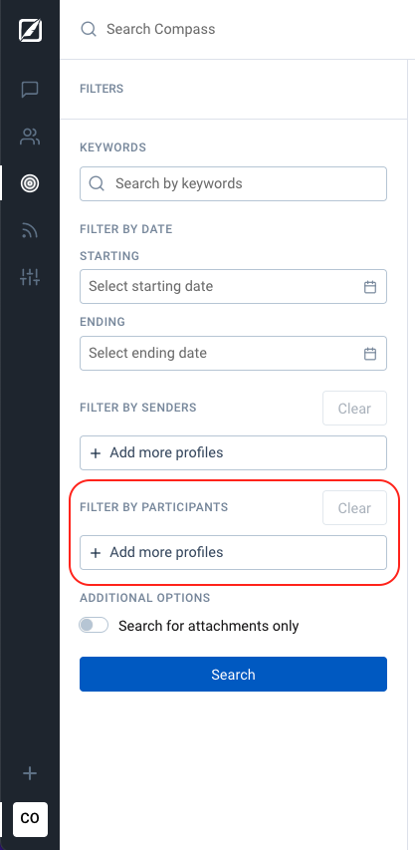Focus the Search by keywords field
Viewport: 415px width, 850px height.
click(x=233, y=183)
